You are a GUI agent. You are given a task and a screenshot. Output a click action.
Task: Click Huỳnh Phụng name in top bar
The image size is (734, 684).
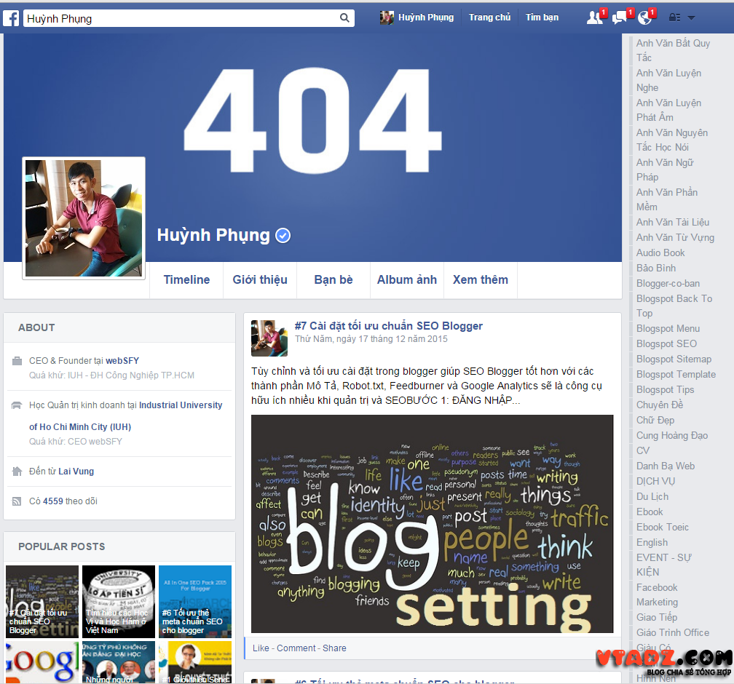tap(426, 17)
